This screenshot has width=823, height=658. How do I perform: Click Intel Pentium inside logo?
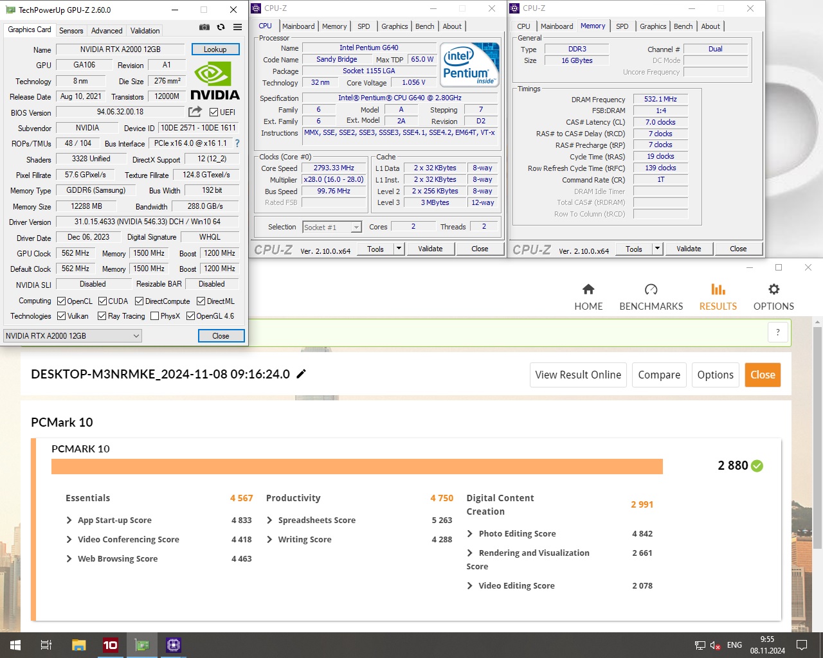pyautogui.click(x=469, y=64)
